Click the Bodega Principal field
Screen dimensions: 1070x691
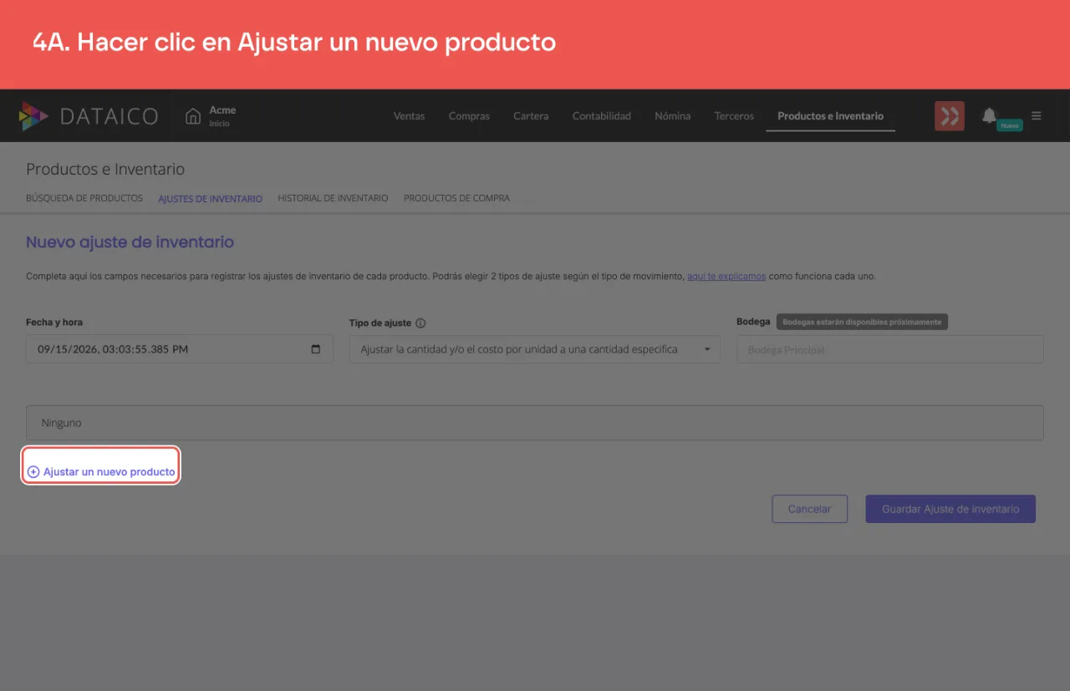click(x=889, y=349)
